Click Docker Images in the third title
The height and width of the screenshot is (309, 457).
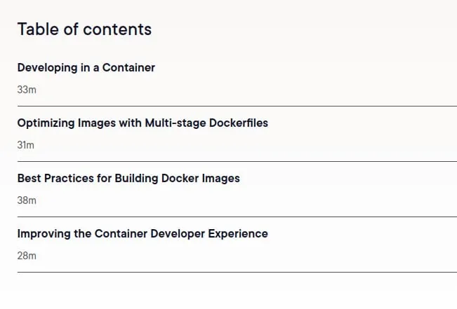(201, 179)
